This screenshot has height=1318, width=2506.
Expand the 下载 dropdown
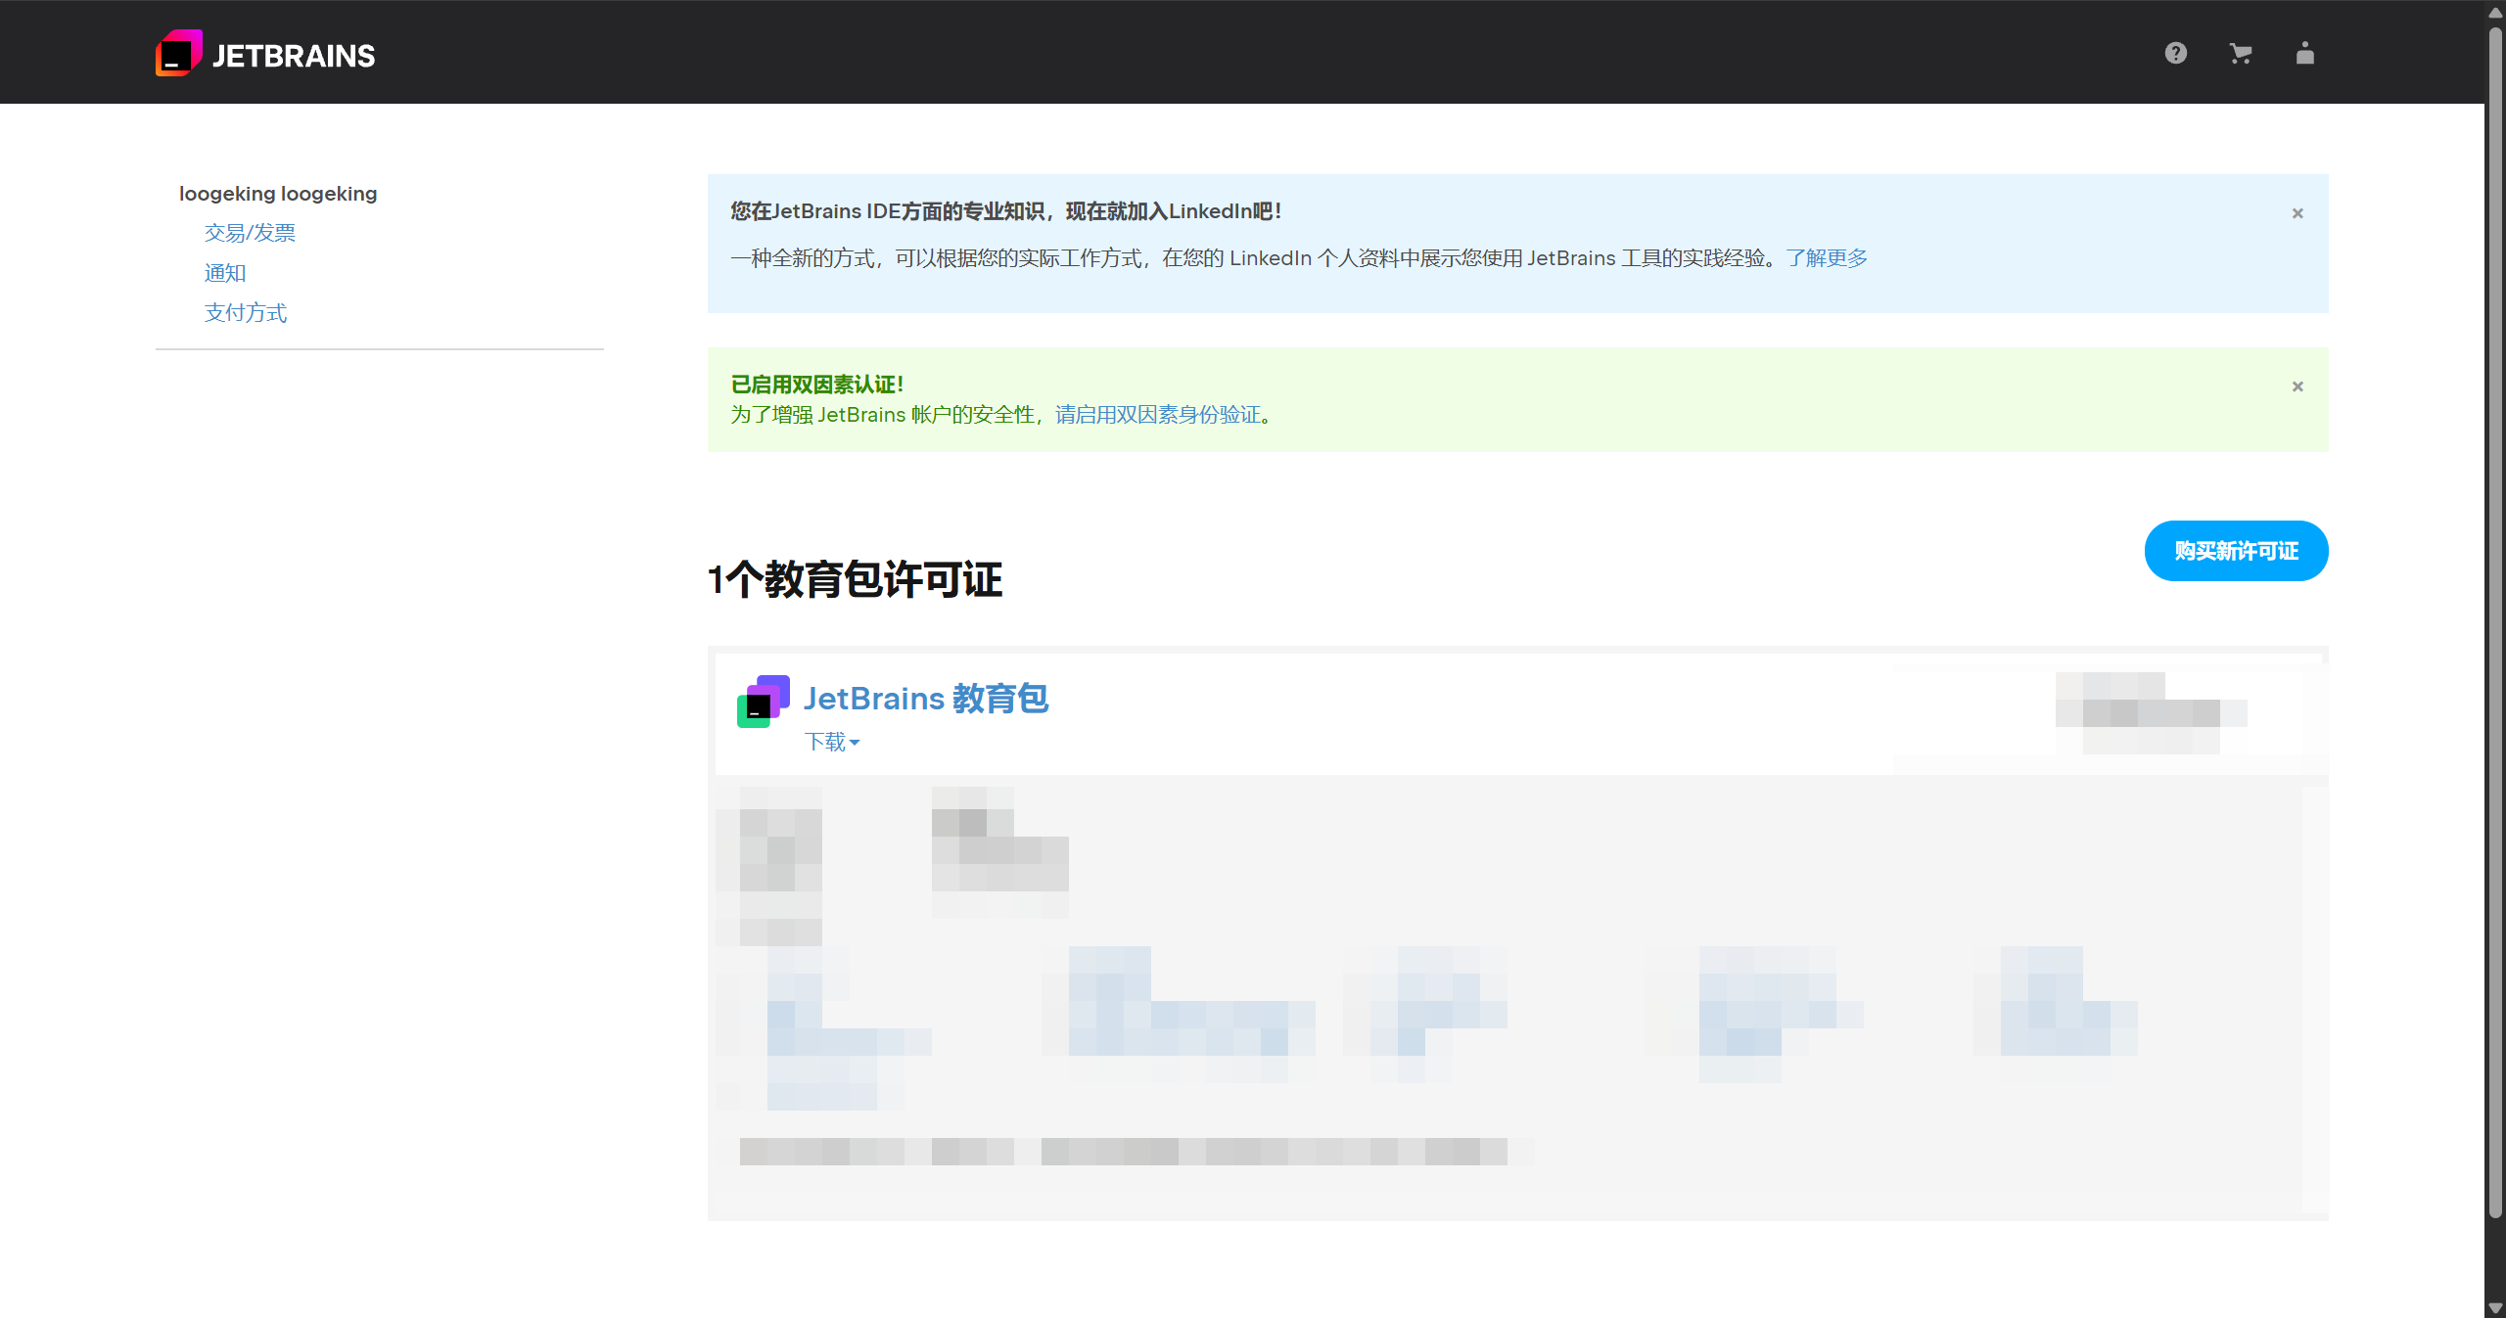tap(832, 742)
